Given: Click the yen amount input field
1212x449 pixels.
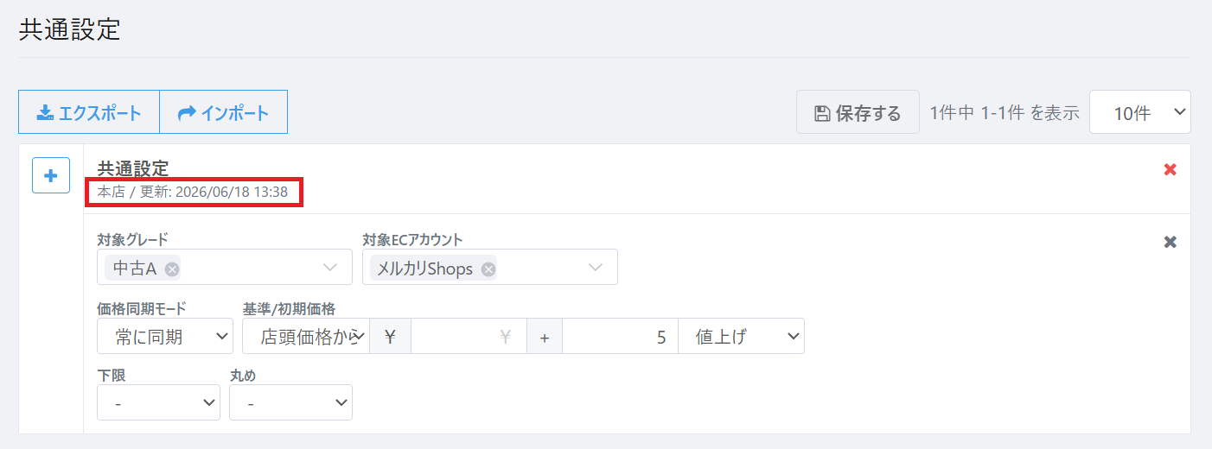Looking at the screenshot, I should click(x=469, y=336).
